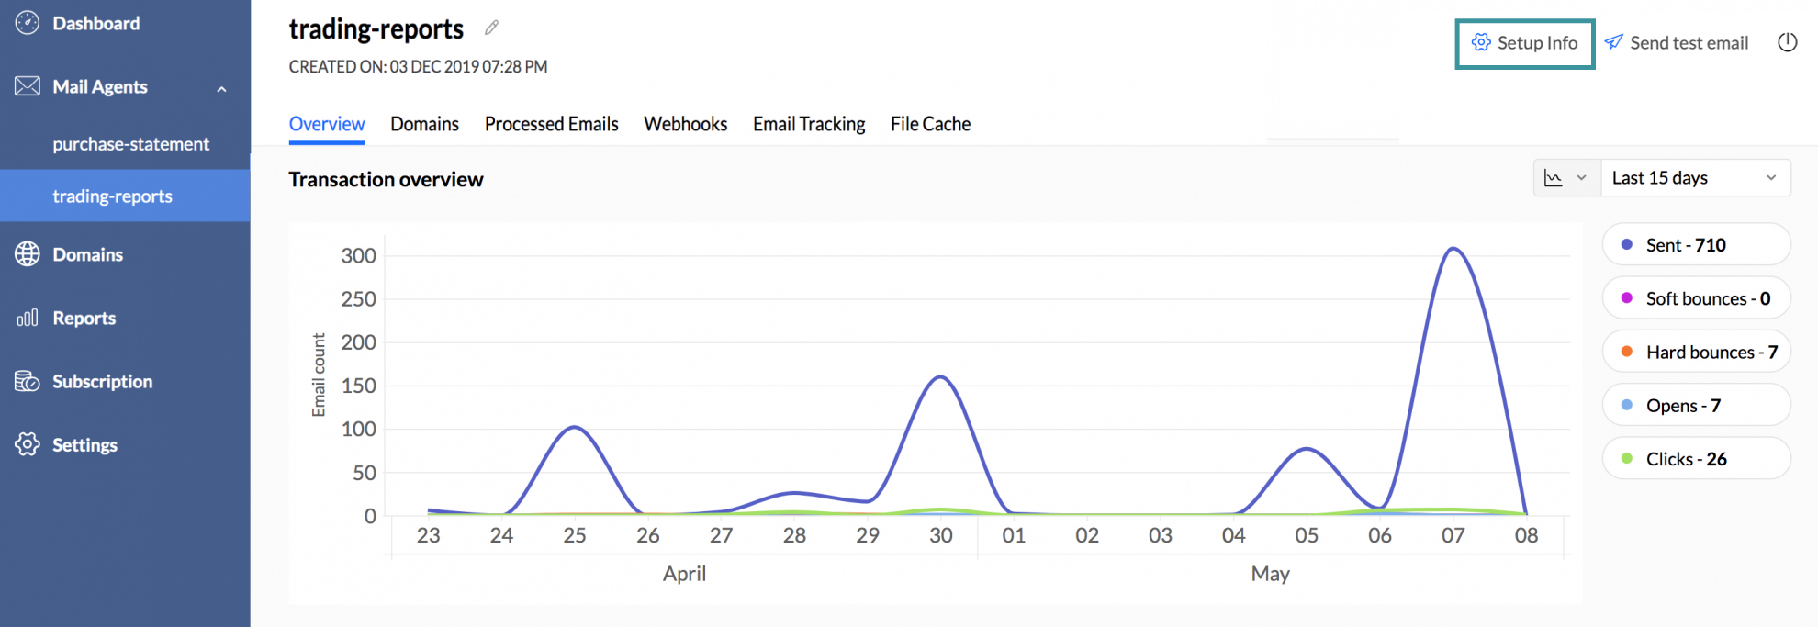1818x627 pixels.
Task: Click the Domains globe icon in sidebar
Action: pyautogui.click(x=28, y=254)
